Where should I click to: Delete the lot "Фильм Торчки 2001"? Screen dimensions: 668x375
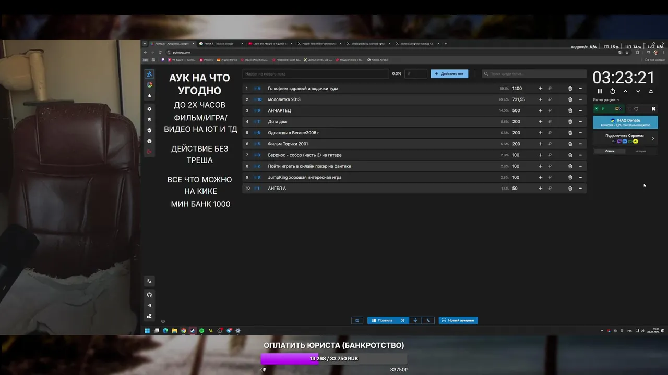[570, 144]
